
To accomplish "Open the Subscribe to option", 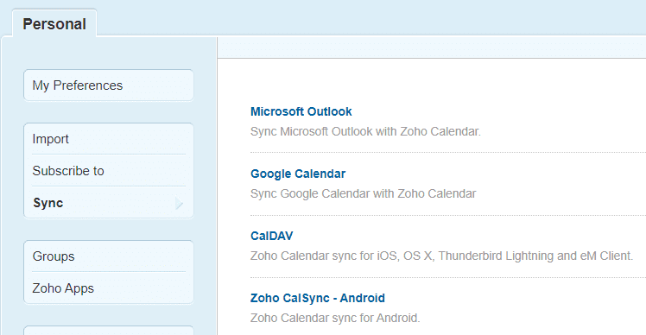I will click(109, 171).
